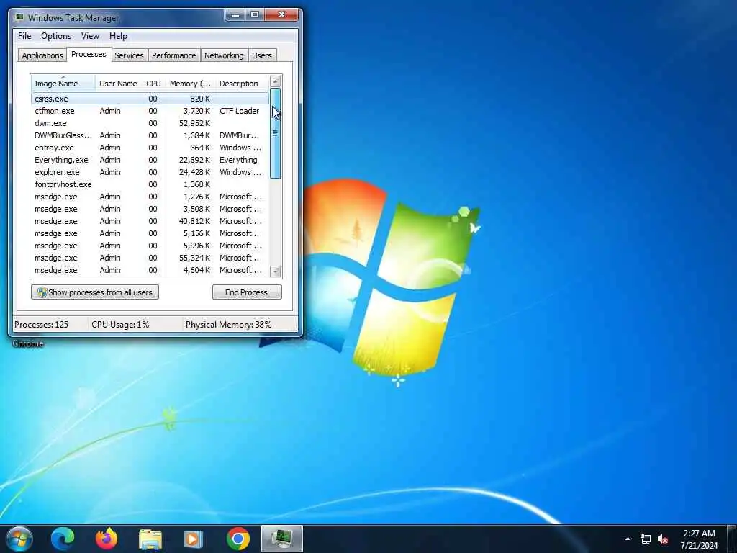The image size is (737, 553).
Task: Open the Windows Start button
Action: [x=19, y=539]
